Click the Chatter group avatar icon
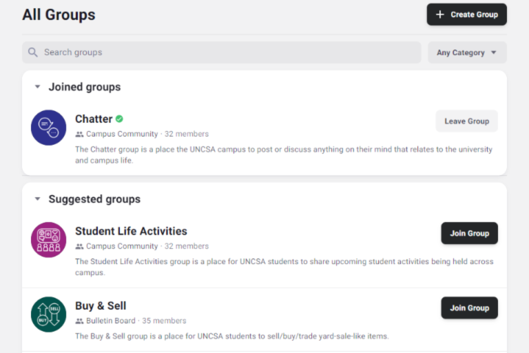The width and height of the screenshot is (529, 353). point(48,128)
